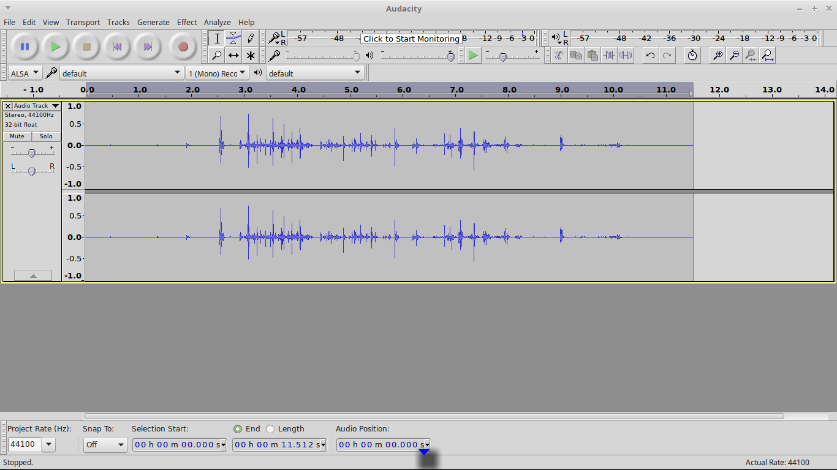Enable Solo on the audio track
The height and width of the screenshot is (470, 837).
[46, 136]
